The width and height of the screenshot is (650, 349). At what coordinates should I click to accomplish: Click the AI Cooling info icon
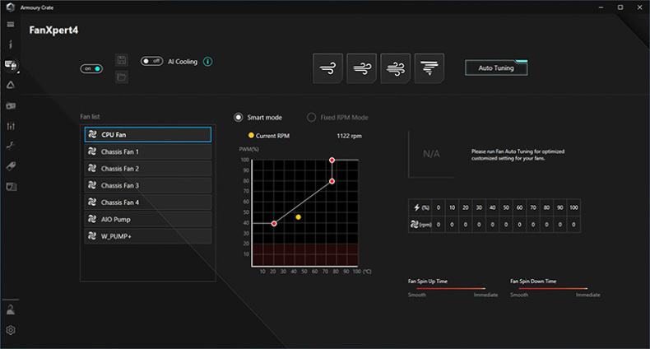(x=207, y=62)
